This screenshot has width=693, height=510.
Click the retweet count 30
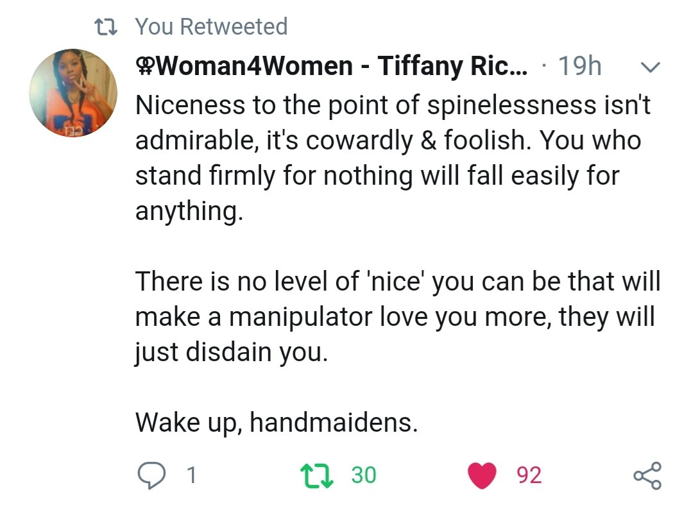[364, 475]
